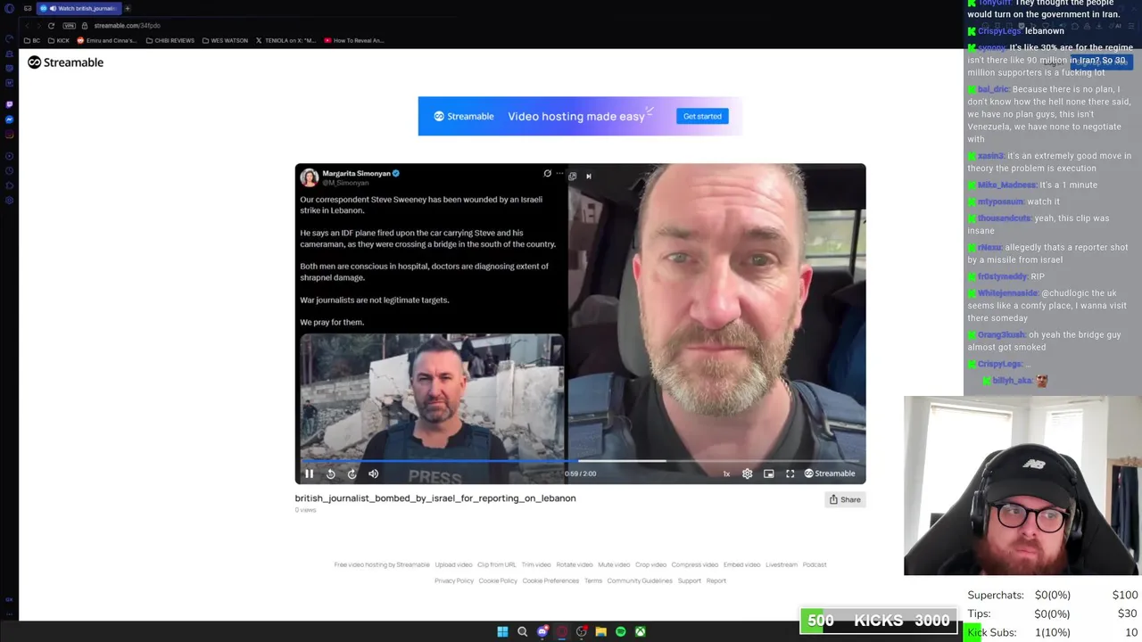The height and width of the screenshot is (642, 1142).
Task: Go forward with the browser forward arrow
Action: (x=39, y=26)
